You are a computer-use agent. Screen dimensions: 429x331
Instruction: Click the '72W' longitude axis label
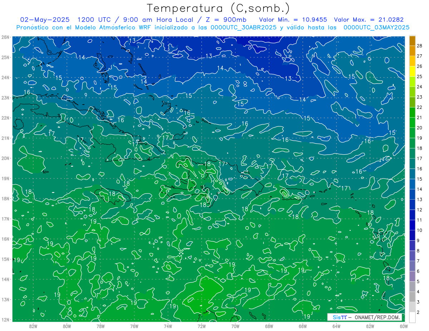202,326
